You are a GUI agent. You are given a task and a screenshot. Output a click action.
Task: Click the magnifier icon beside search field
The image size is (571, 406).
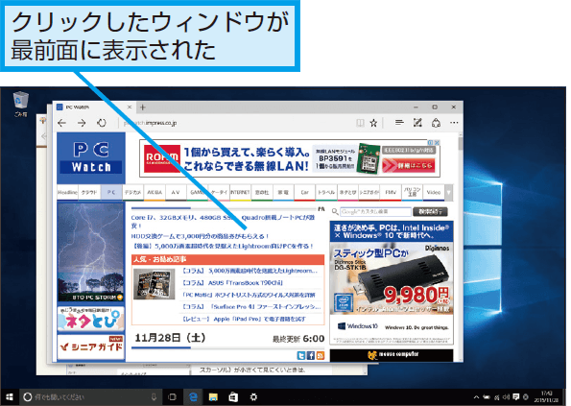335,211
